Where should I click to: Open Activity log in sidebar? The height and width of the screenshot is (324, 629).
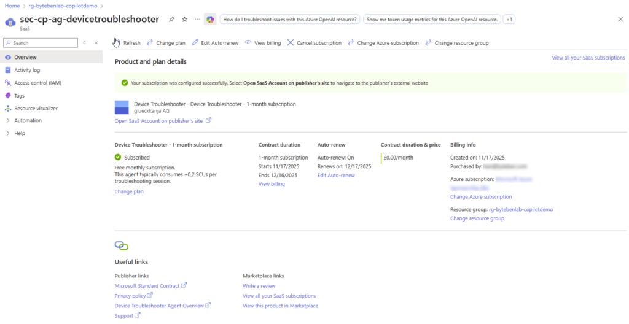[27, 70]
